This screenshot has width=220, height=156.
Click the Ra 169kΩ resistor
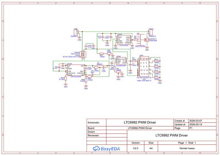tap(96, 68)
